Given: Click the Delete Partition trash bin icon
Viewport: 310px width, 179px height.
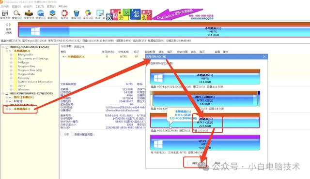Looking at the screenshot, I should point(76,14).
